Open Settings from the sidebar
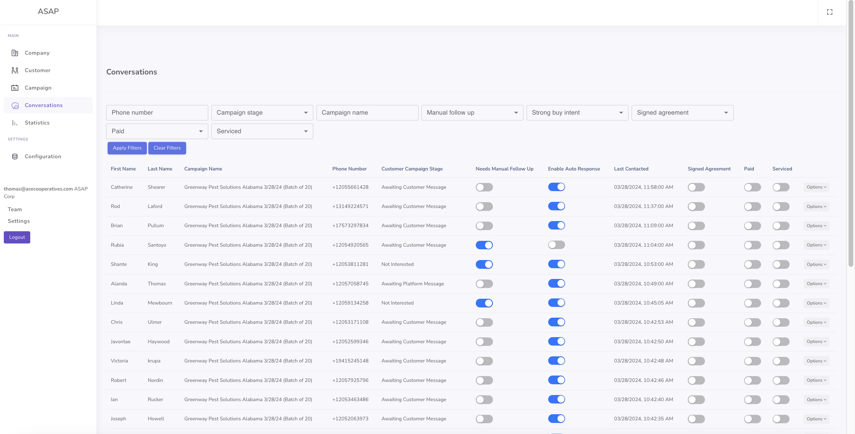Screen dimensions: 855x434 tap(19, 221)
